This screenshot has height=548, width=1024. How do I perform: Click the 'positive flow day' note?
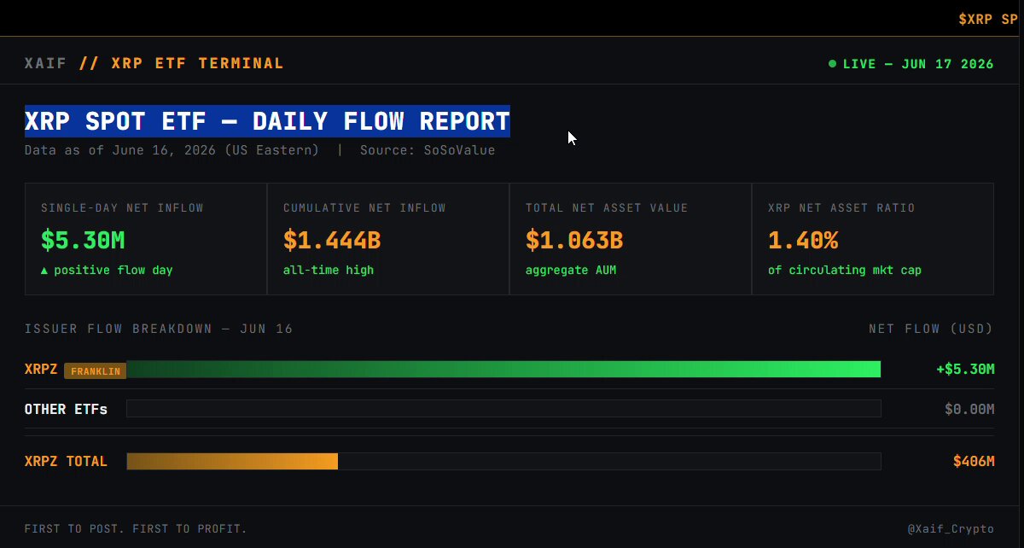pos(107,270)
